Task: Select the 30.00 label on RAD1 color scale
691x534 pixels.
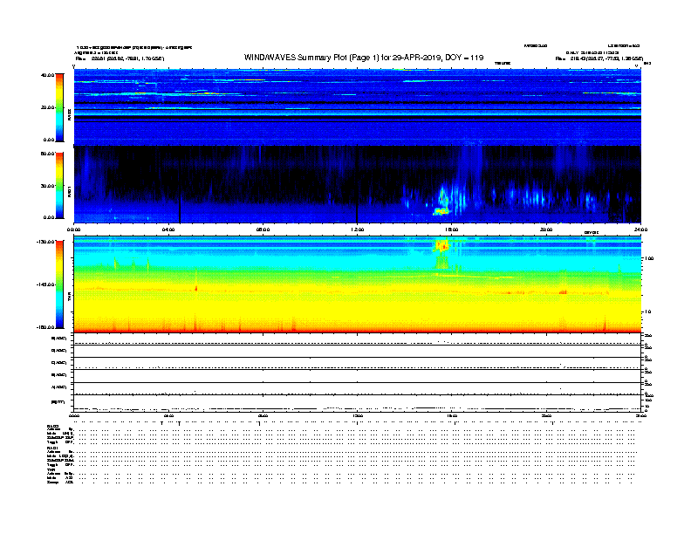Action: tap(47, 186)
